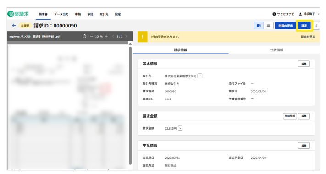326x174 pixels.
Task: Click the PDF preview vertical scrollbar
Action: [x=130, y=105]
